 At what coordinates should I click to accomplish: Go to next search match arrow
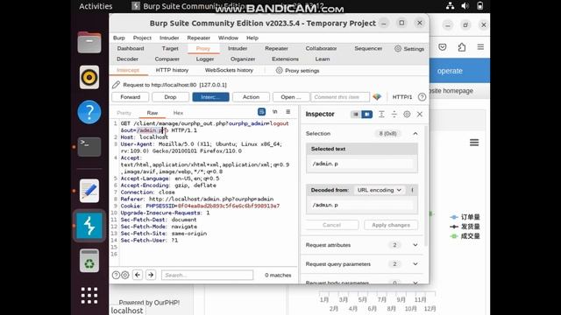click(151, 275)
